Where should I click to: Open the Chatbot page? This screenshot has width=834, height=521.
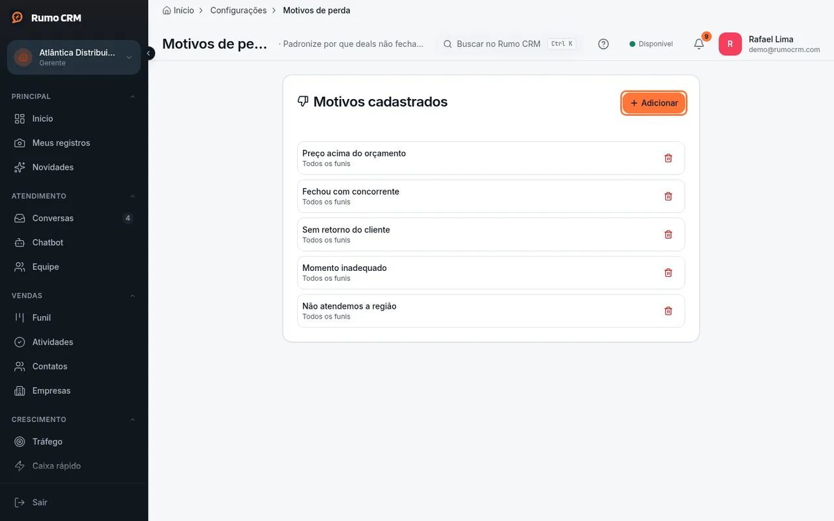[x=74, y=242]
